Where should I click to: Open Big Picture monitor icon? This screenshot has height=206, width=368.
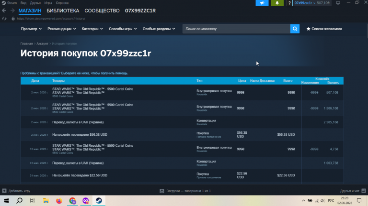pos(338,3)
